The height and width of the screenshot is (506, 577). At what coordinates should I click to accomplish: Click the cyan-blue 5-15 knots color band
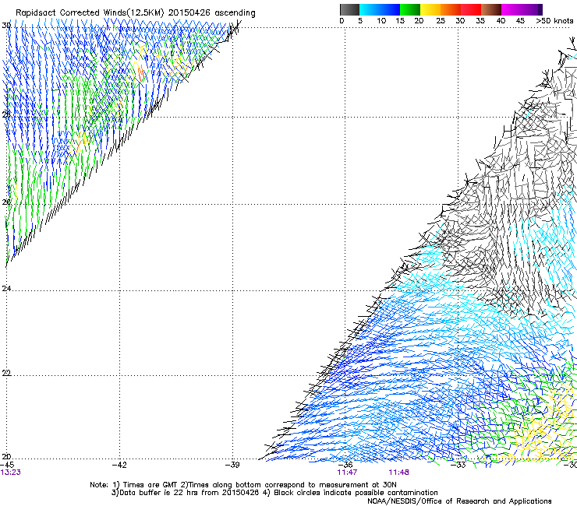380,9
